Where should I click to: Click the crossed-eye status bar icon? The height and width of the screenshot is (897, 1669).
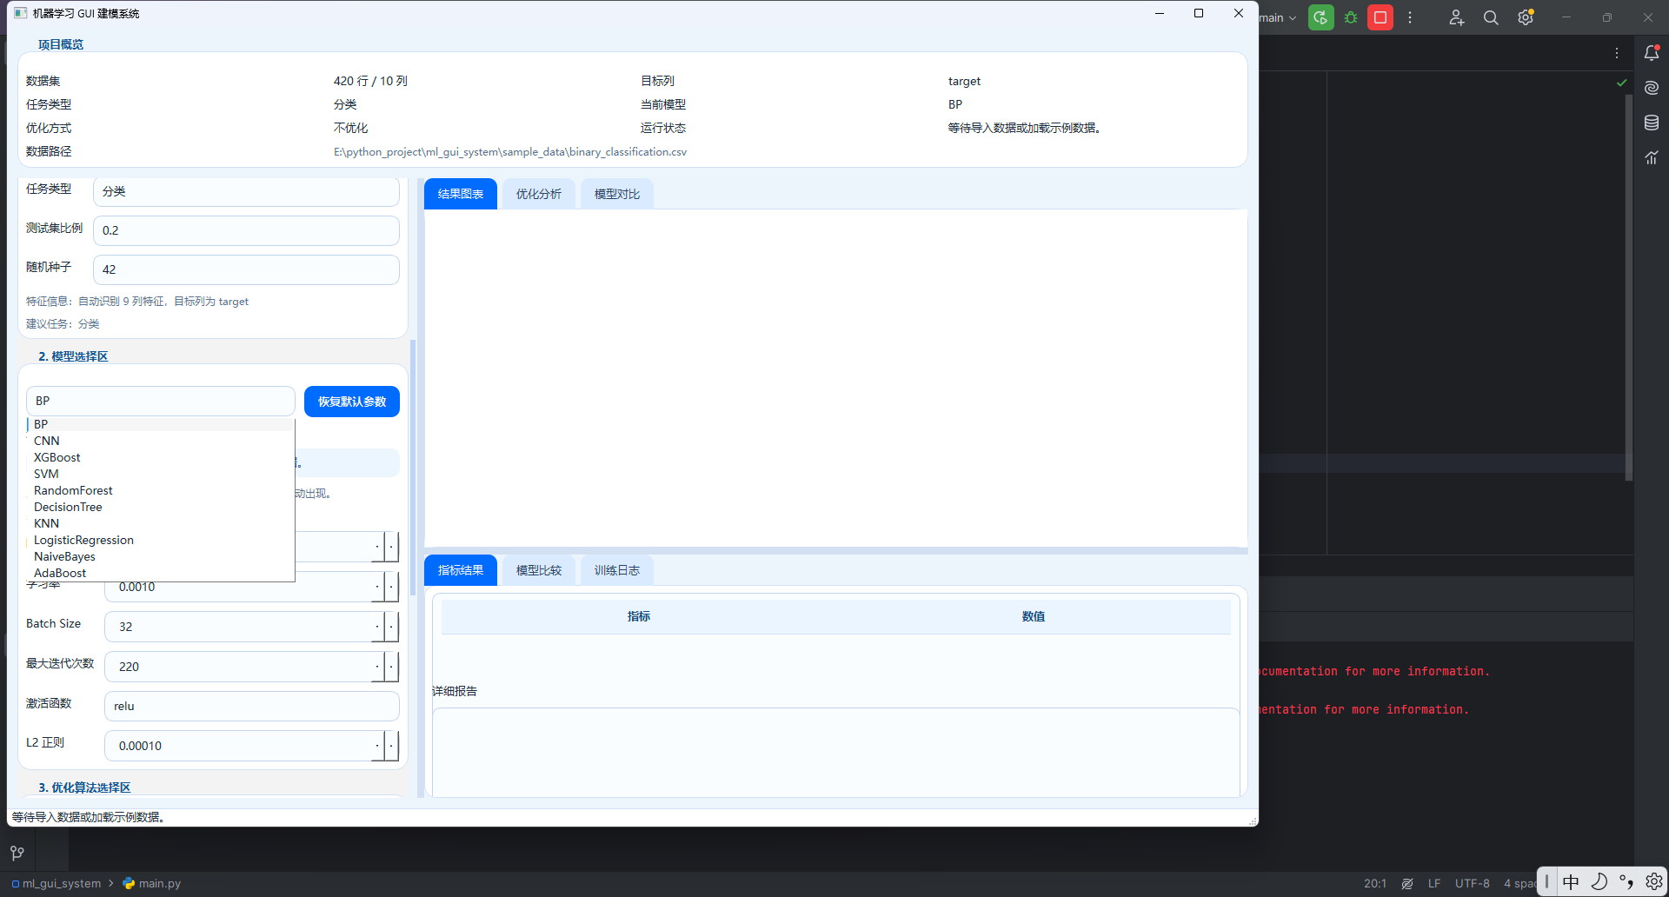point(1407,883)
